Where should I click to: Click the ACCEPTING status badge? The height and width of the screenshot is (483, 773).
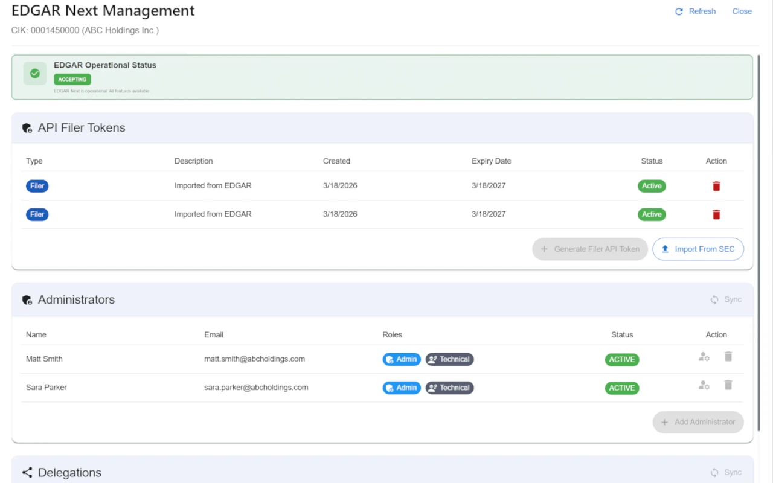coord(72,79)
